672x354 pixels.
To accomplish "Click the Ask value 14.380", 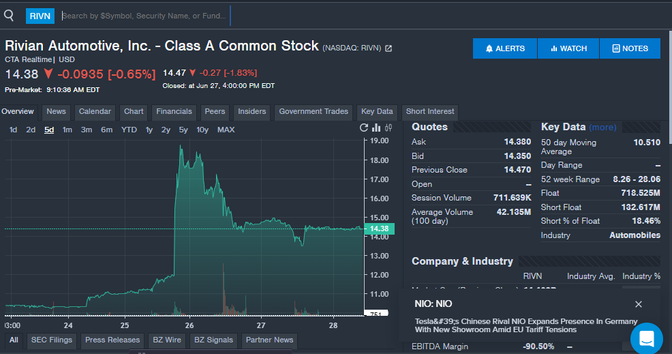I will pyautogui.click(x=517, y=142).
